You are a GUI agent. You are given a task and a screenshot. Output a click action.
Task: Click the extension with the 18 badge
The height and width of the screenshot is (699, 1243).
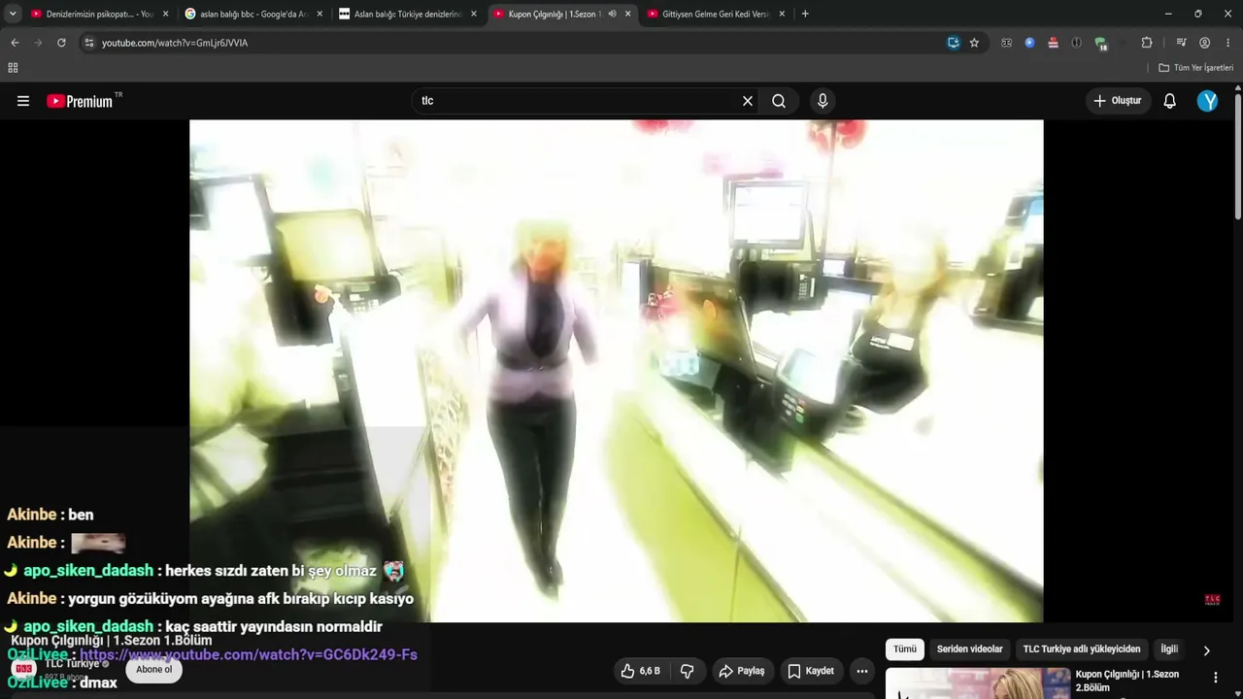[x=1100, y=43]
